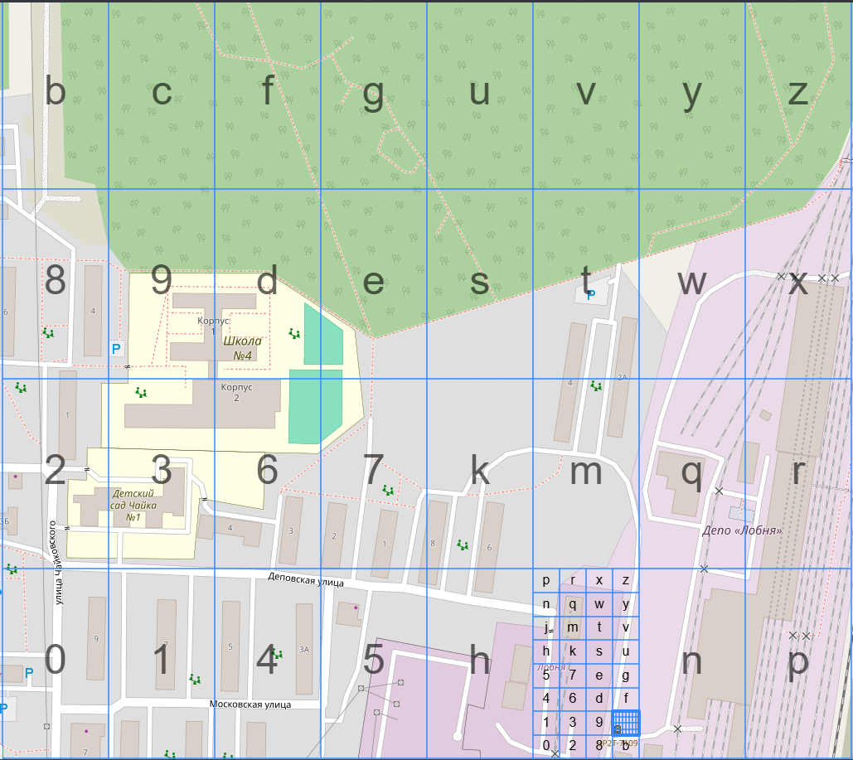Screen dimensions: 853x760
Task: Select the large grid cell labeled g
Action: pos(374,94)
